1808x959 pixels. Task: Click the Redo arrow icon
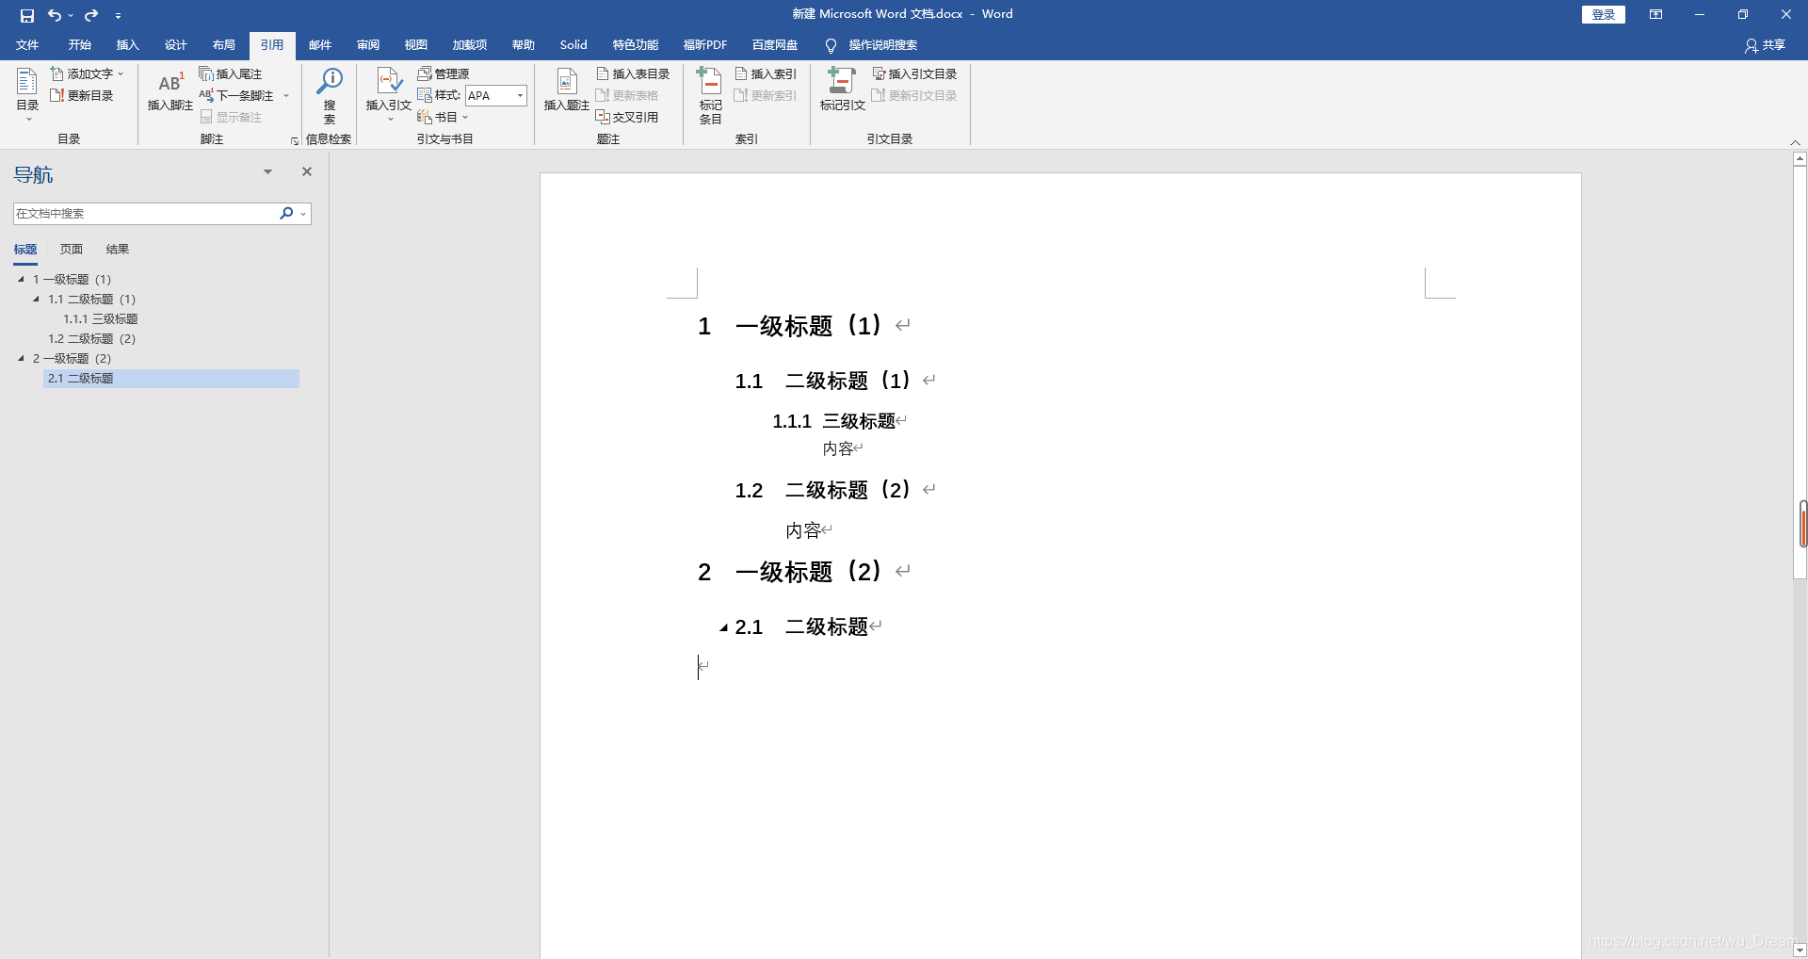pos(91,15)
